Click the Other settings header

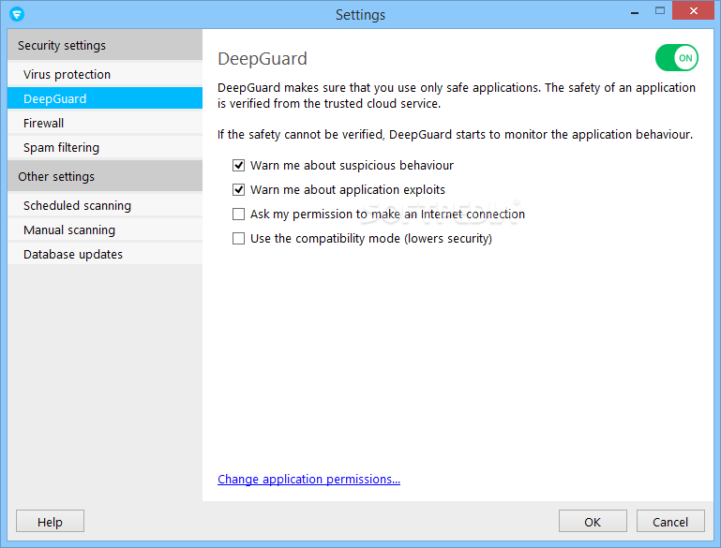coord(105,176)
